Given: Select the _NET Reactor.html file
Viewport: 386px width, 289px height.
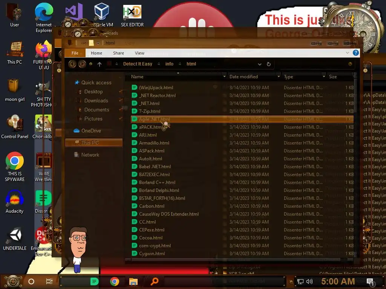Looking at the screenshot, I should click(242, 96).
